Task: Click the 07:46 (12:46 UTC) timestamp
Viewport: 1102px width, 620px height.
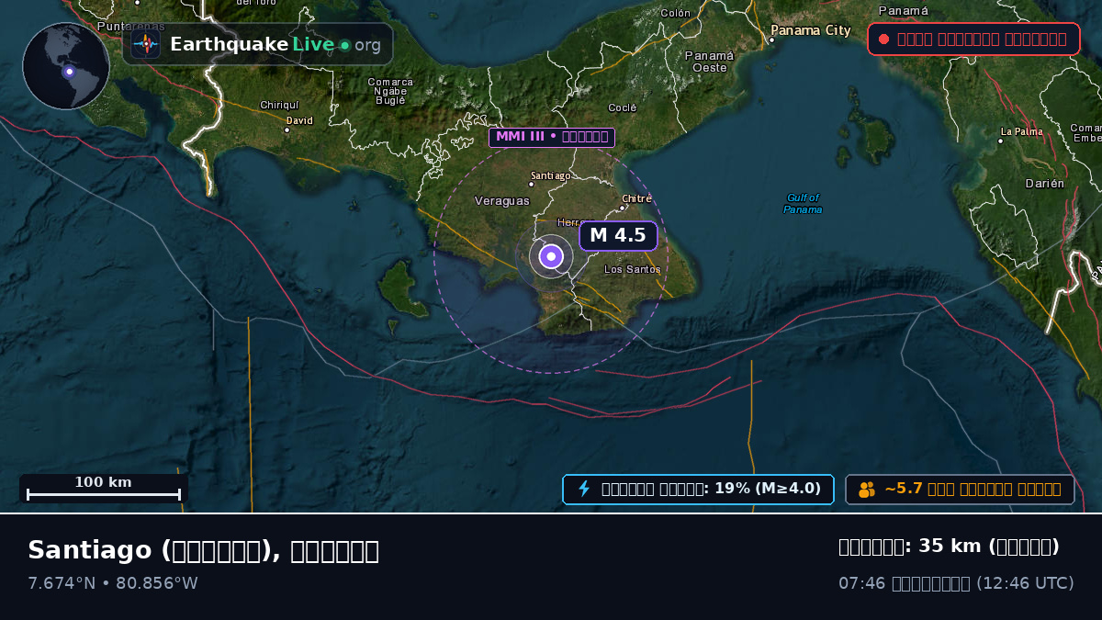Action: coord(956,583)
